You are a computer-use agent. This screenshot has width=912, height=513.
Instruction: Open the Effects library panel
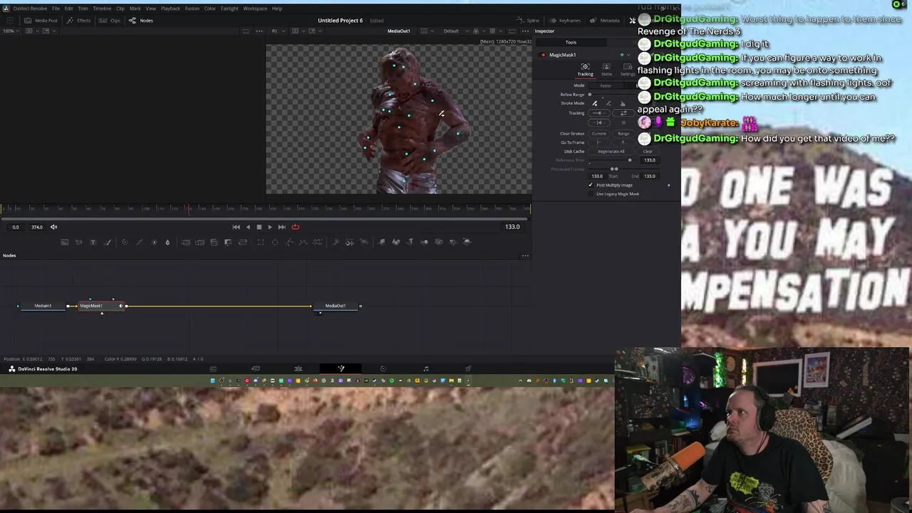(x=79, y=20)
